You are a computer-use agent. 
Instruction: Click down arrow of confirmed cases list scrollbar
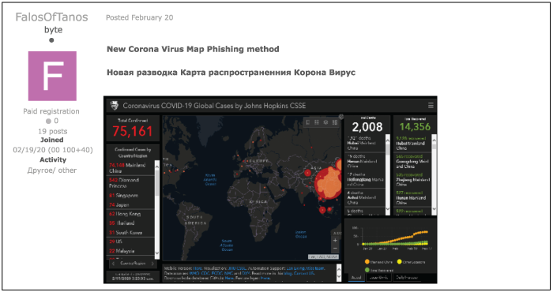coord(157,253)
